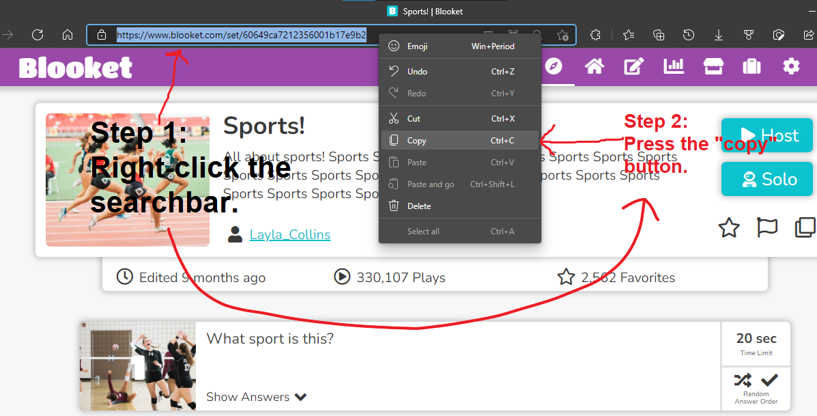Expand Show Answers for the question
Screen dimensions: 817x416
pos(257,397)
